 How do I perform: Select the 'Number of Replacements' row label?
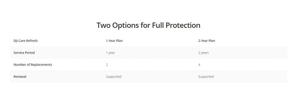click(x=33, y=65)
